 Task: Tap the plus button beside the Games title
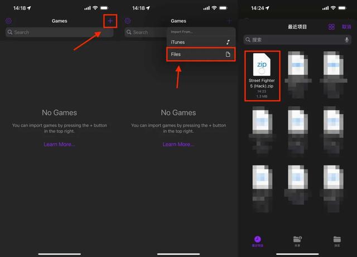110,21
